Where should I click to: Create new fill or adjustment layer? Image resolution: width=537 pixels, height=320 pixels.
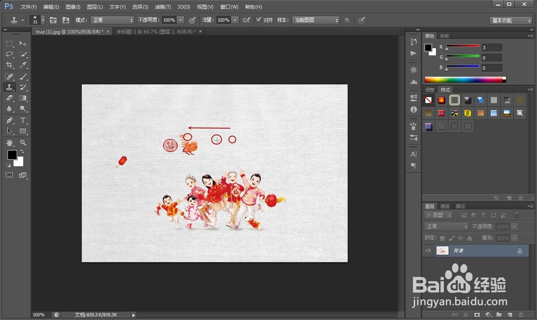pyautogui.click(x=488, y=315)
